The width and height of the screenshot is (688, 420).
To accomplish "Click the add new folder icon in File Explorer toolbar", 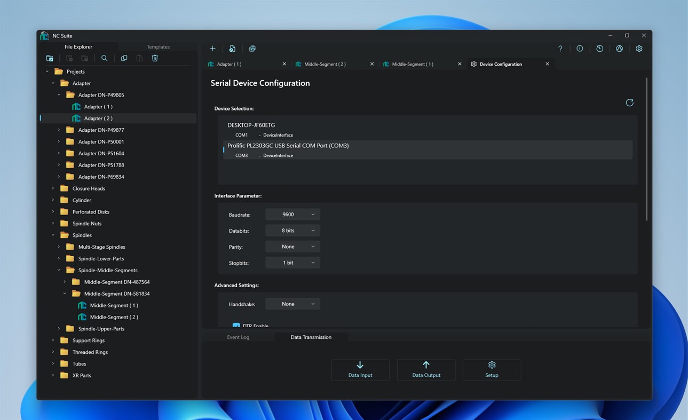I will click(84, 58).
